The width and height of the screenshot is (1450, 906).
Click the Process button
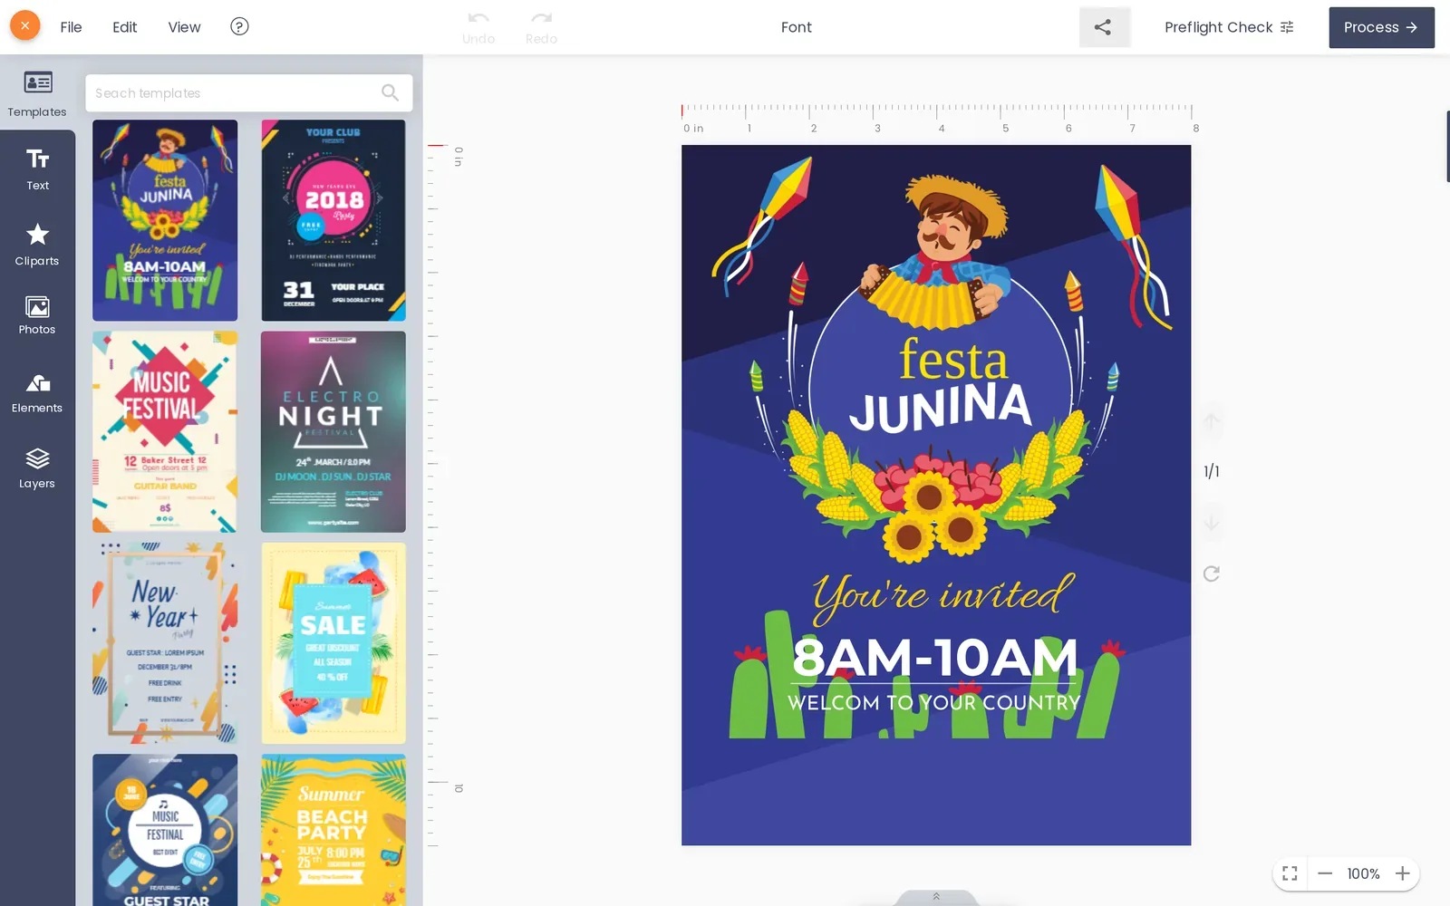(x=1381, y=27)
